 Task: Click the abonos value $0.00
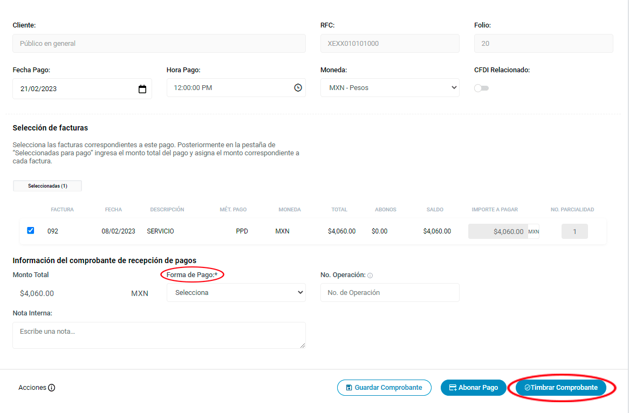coord(379,231)
